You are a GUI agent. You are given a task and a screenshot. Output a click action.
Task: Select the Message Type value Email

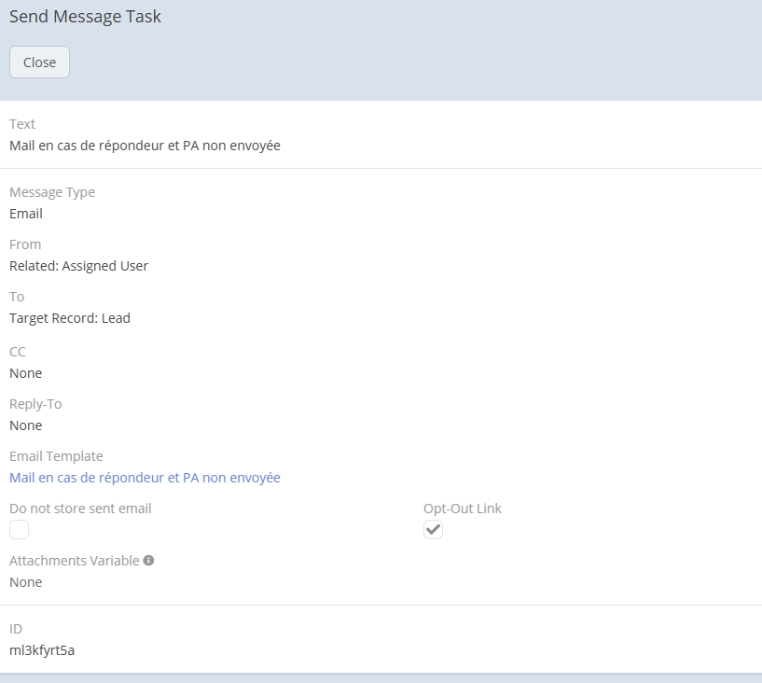26,214
